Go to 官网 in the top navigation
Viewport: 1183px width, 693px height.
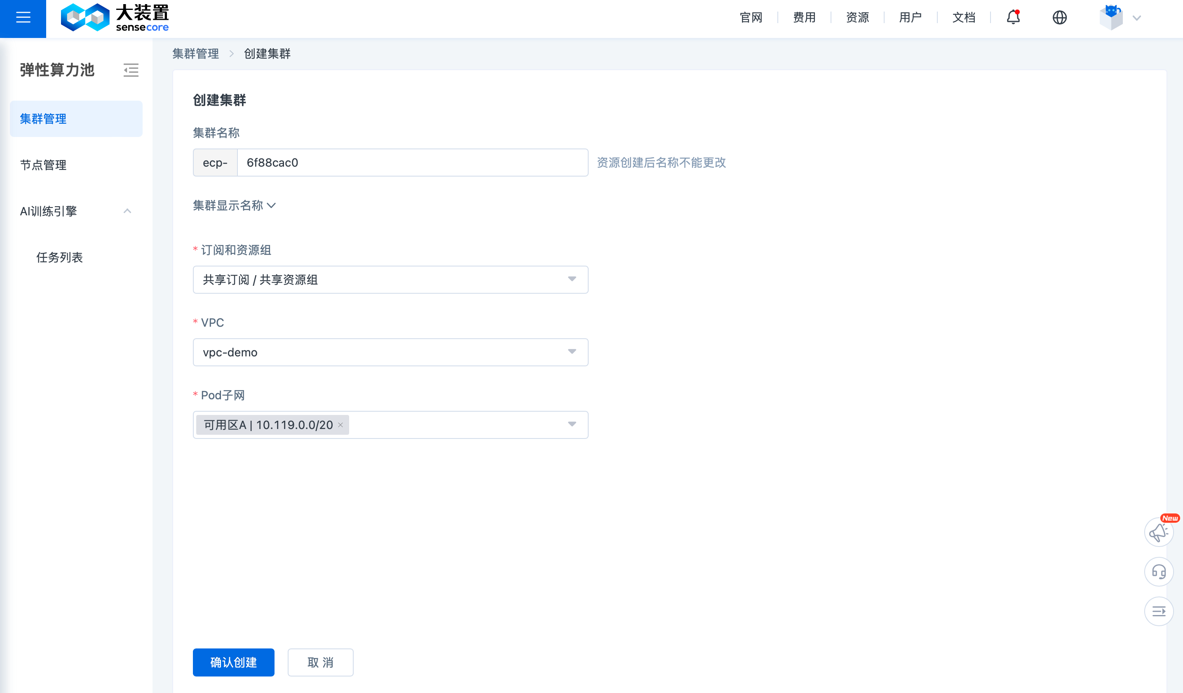tap(751, 18)
